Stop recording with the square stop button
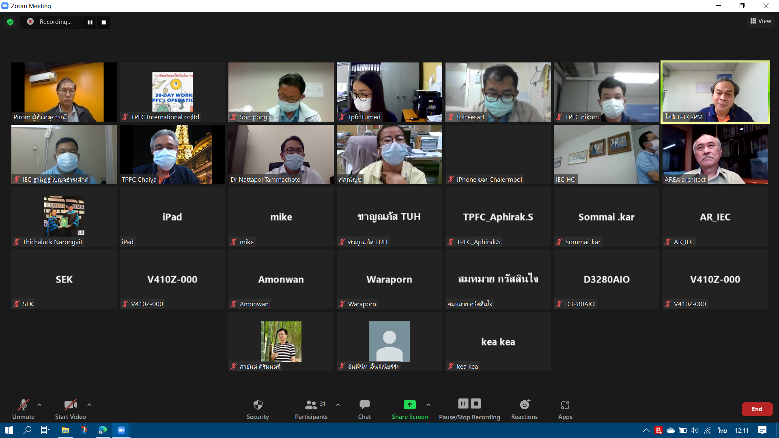 [x=104, y=22]
